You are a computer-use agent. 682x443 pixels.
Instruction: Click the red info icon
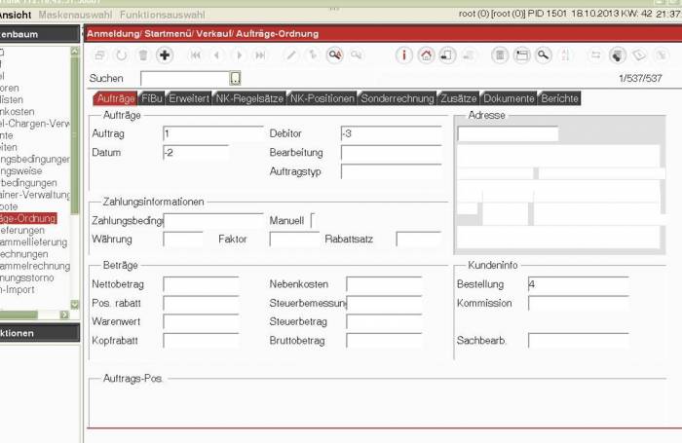[x=404, y=55]
